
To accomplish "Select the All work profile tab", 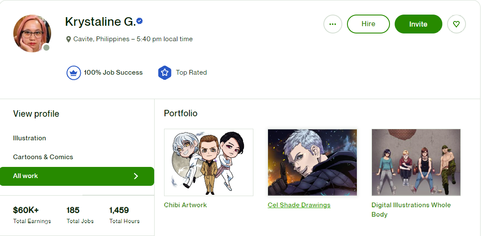I will [x=77, y=176].
